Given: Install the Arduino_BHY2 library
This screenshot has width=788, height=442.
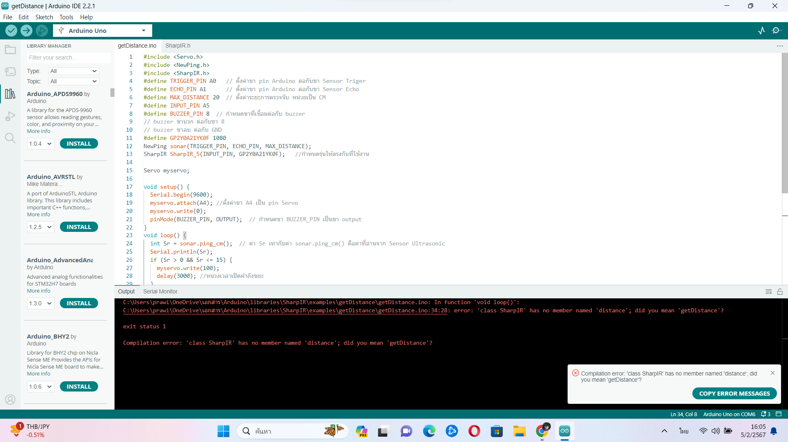Looking at the screenshot, I should click(x=79, y=387).
